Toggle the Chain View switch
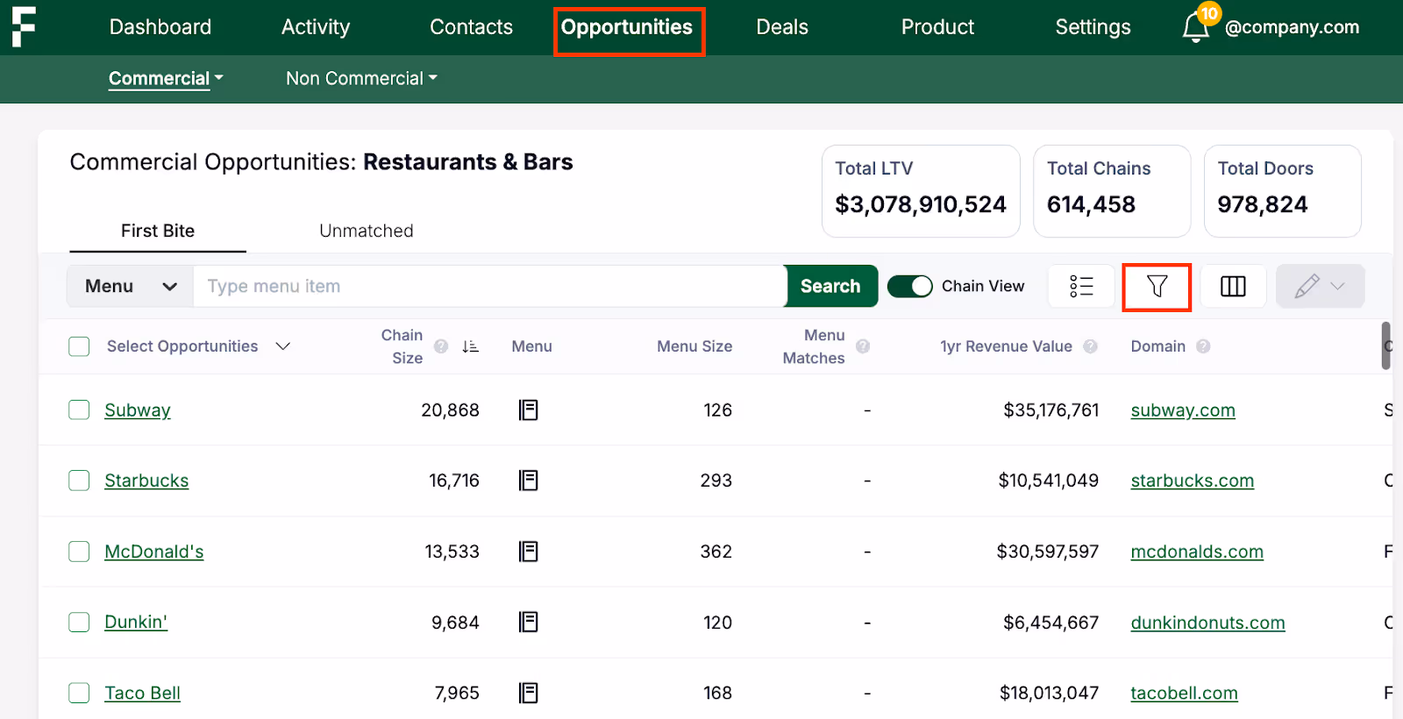 tap(909, 286)
